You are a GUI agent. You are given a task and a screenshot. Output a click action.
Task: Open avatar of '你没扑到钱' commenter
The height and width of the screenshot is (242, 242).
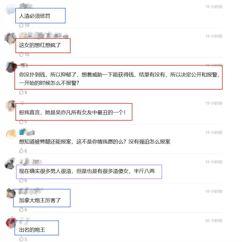[11, 67]
